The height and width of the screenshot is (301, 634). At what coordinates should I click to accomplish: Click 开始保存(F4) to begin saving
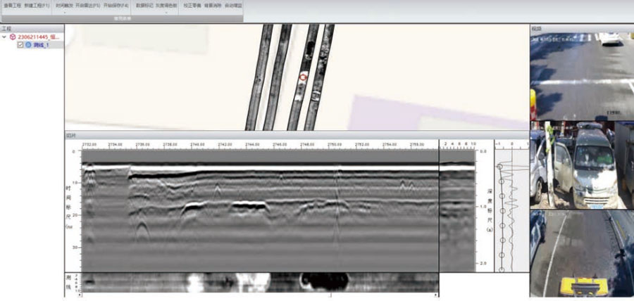[x=116, y=5]
